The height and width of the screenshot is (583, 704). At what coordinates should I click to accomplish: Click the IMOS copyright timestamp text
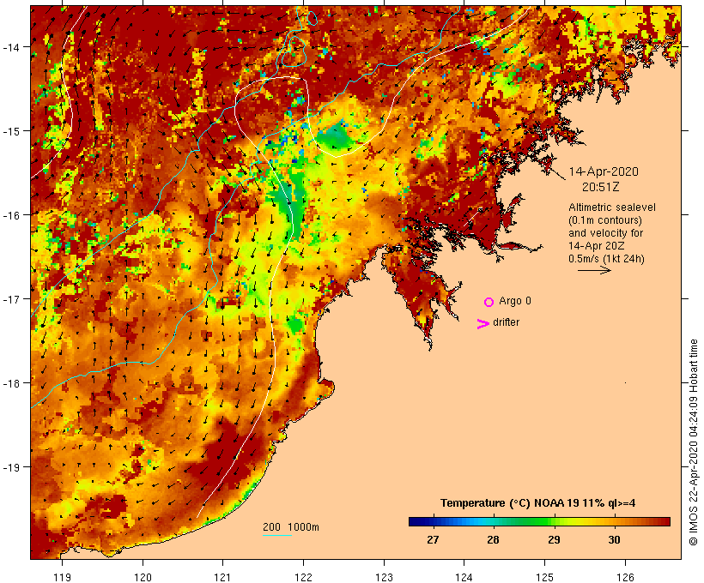pos(693,442)
